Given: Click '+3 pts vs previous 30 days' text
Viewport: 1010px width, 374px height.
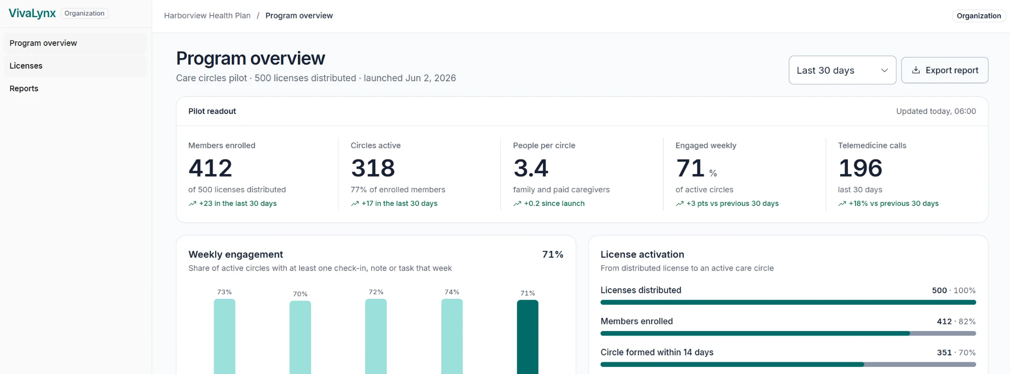Looking at the screenshot, I should [x=732, y=203].
